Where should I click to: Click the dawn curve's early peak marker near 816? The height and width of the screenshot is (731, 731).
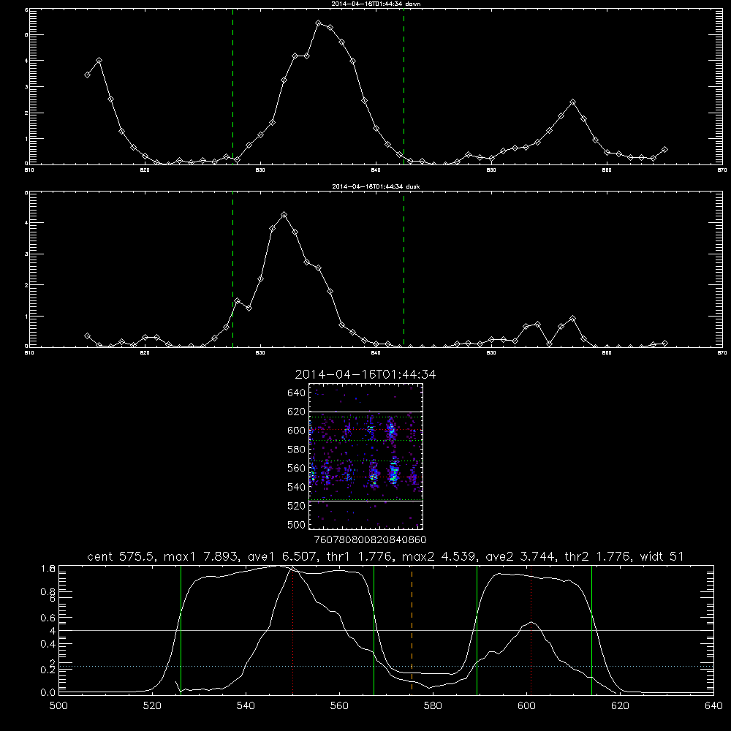click(99, 61)
